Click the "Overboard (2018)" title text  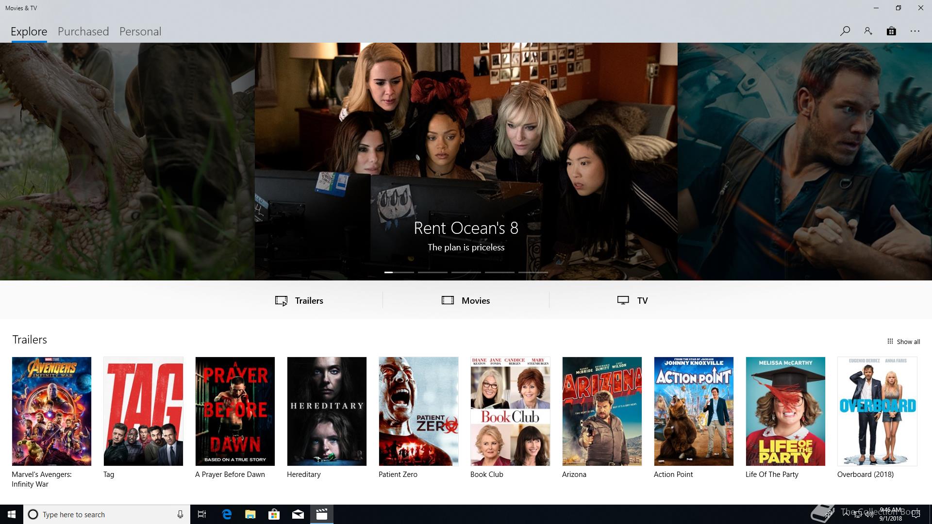865,475
